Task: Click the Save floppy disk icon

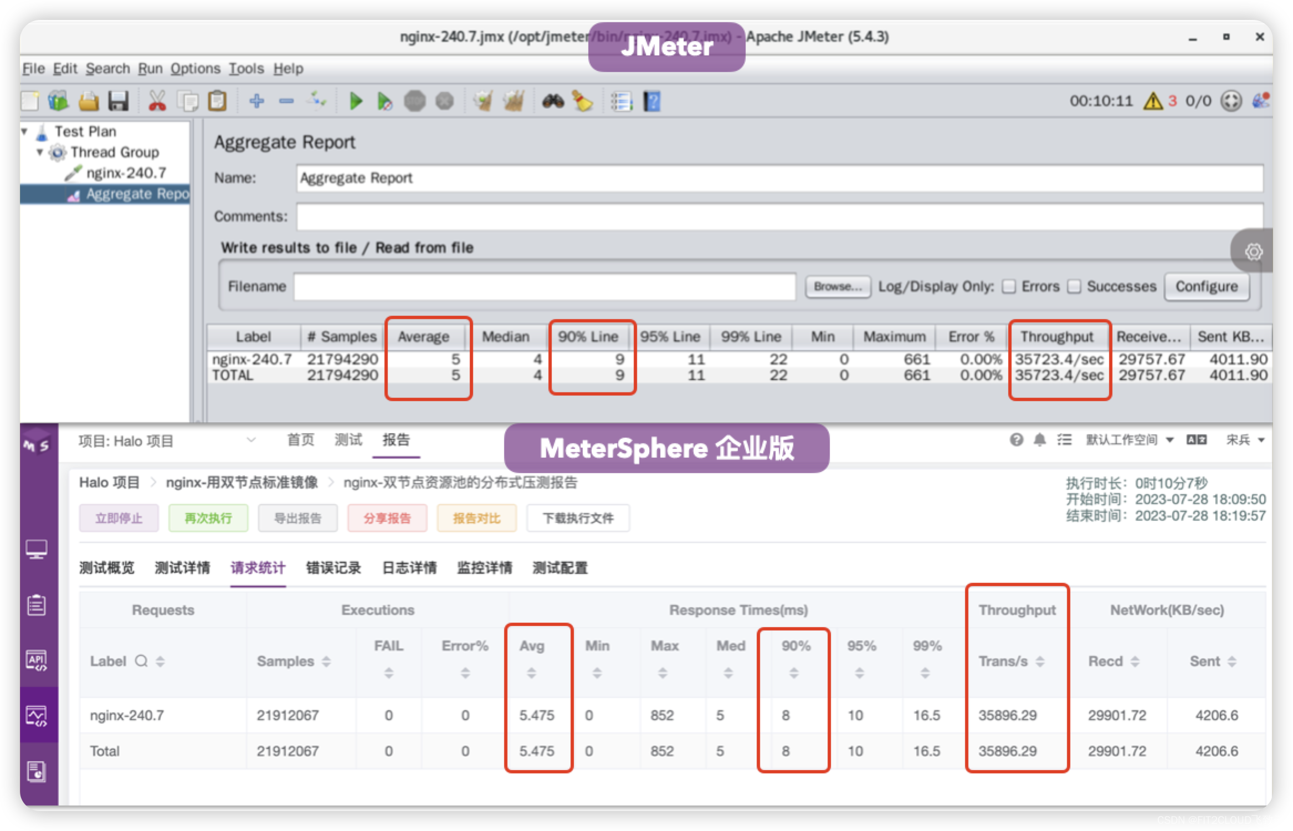Action: tap(118, 101)
